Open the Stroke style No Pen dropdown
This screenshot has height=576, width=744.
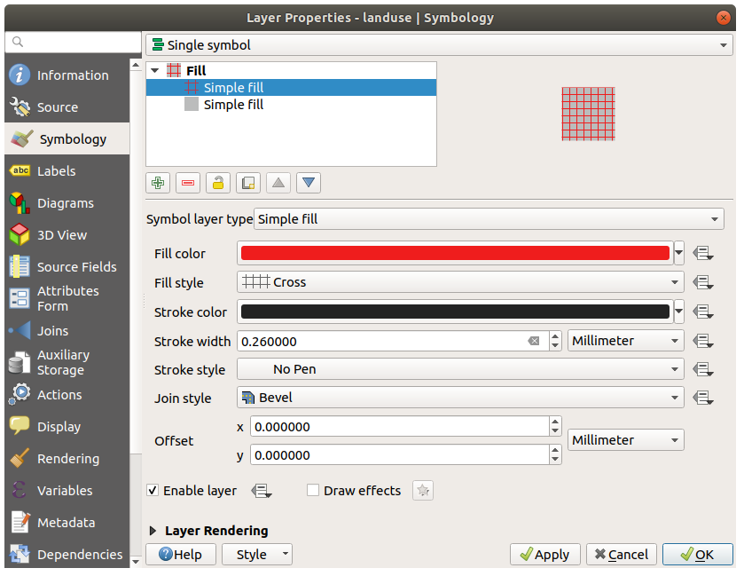coord(460,369)
